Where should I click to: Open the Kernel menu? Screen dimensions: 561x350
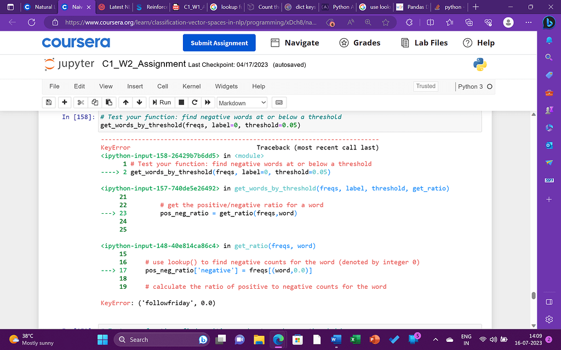191,86
